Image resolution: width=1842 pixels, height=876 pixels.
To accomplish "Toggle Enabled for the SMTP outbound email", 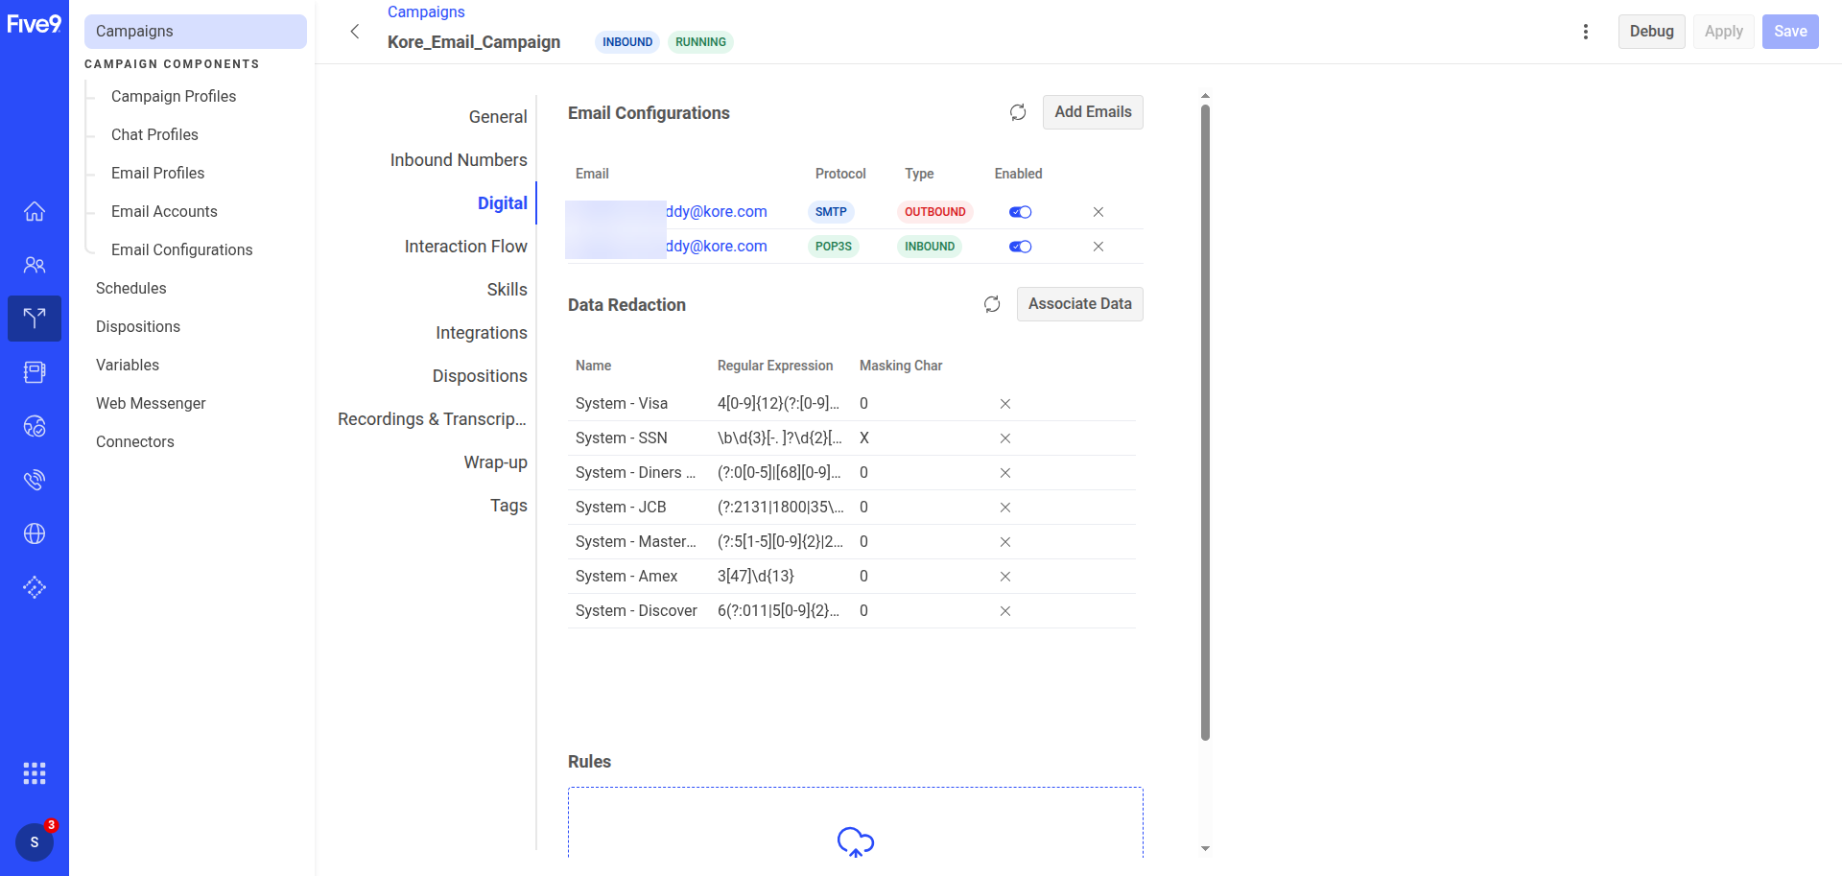I will (x=1020, y=212).
